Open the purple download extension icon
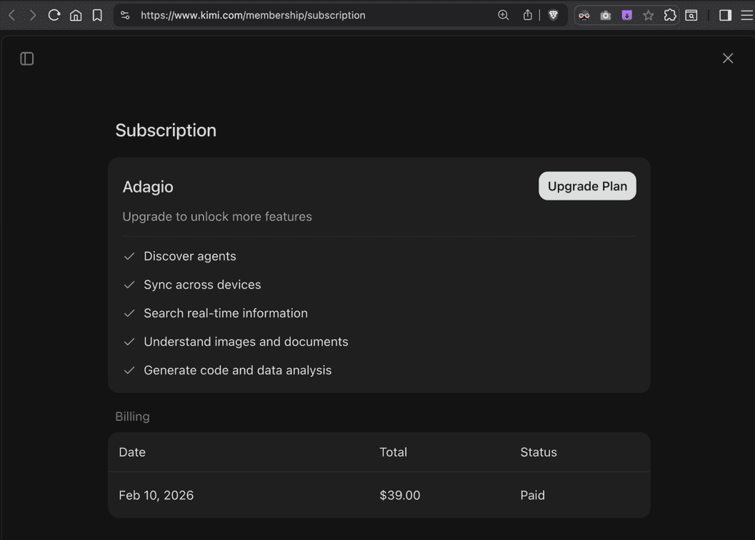 pyautogui.click(x=627, y=15)
